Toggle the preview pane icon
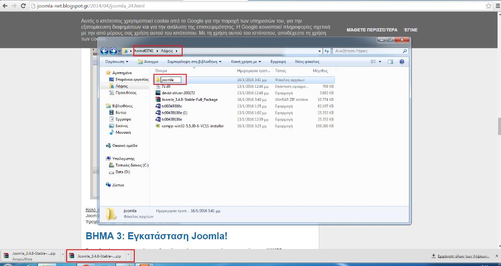Image resolution: width=501 pixels, height=266 pixels. click(x=391, y=61)
